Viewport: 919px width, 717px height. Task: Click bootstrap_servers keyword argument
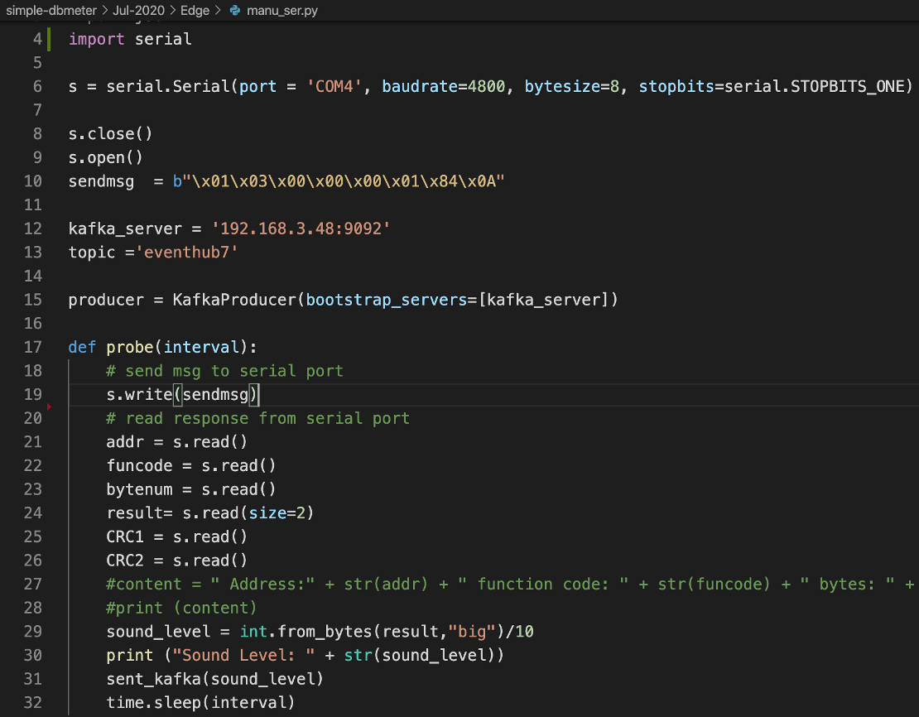pos(387,301)
